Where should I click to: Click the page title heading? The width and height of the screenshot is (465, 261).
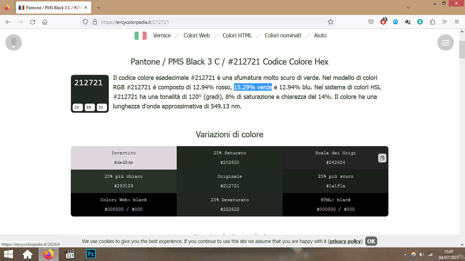(230, 62)
